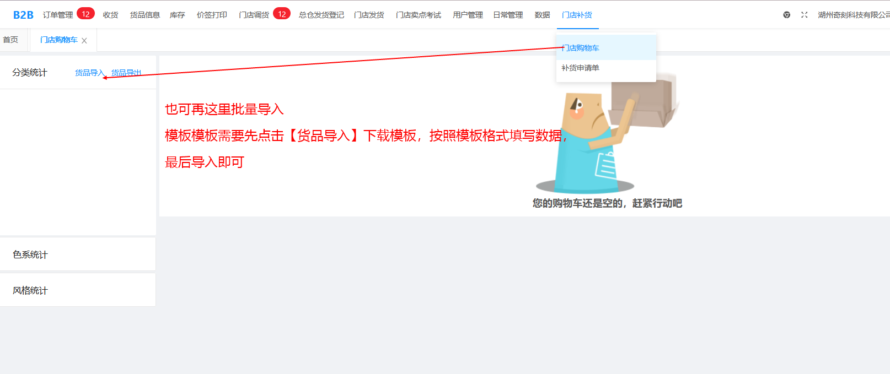Click the Chrome browser icon in header
Image resolution: width=890 pixels, height=374 pixels.
pos(786,15)
